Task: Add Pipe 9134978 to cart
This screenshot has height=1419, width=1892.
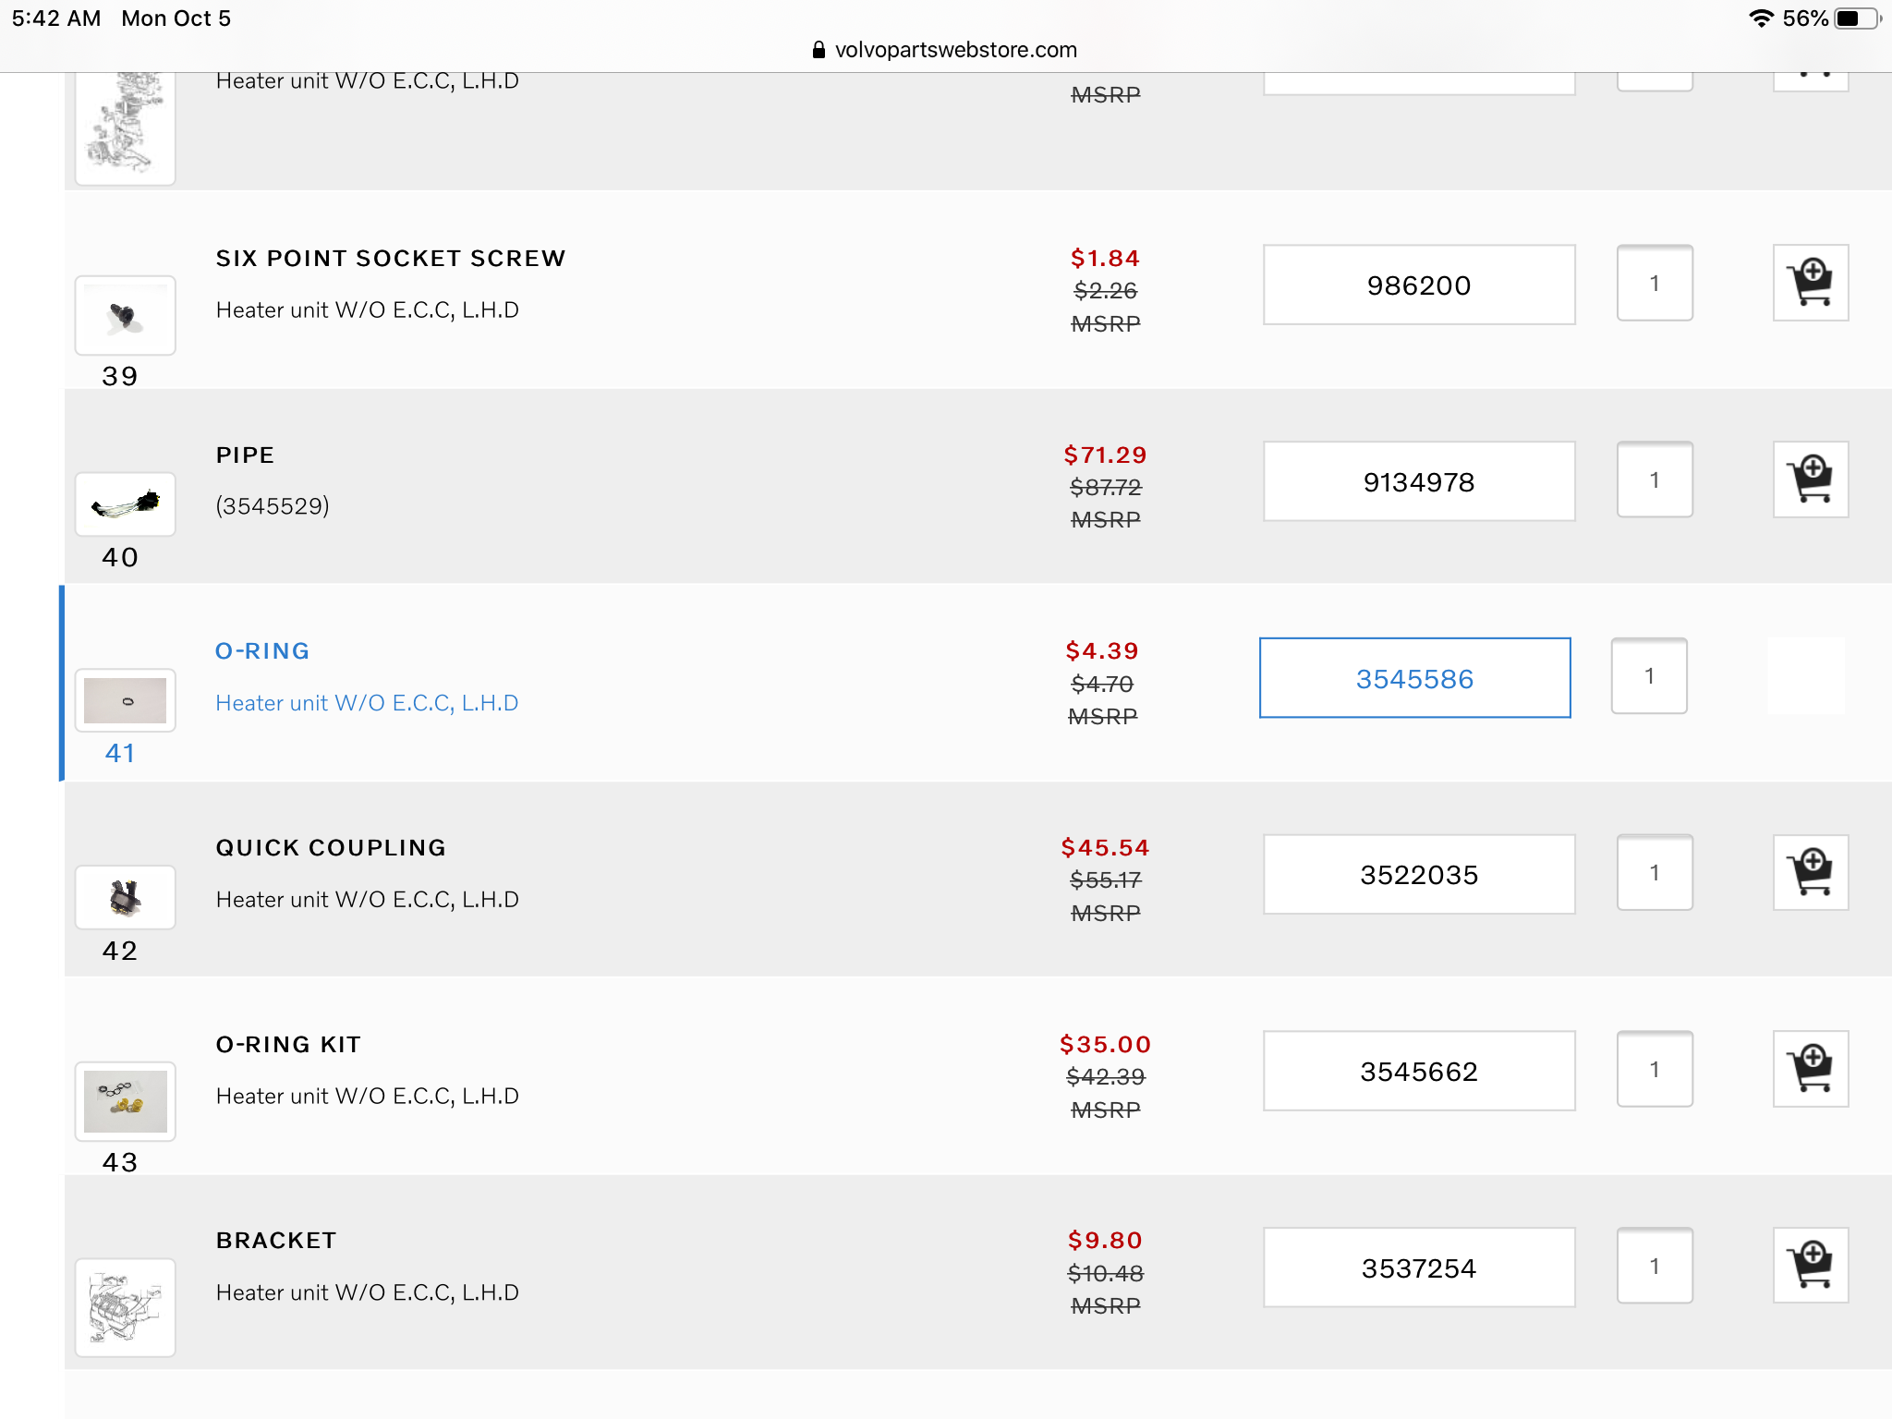Action: click(x=1810, y=480)
